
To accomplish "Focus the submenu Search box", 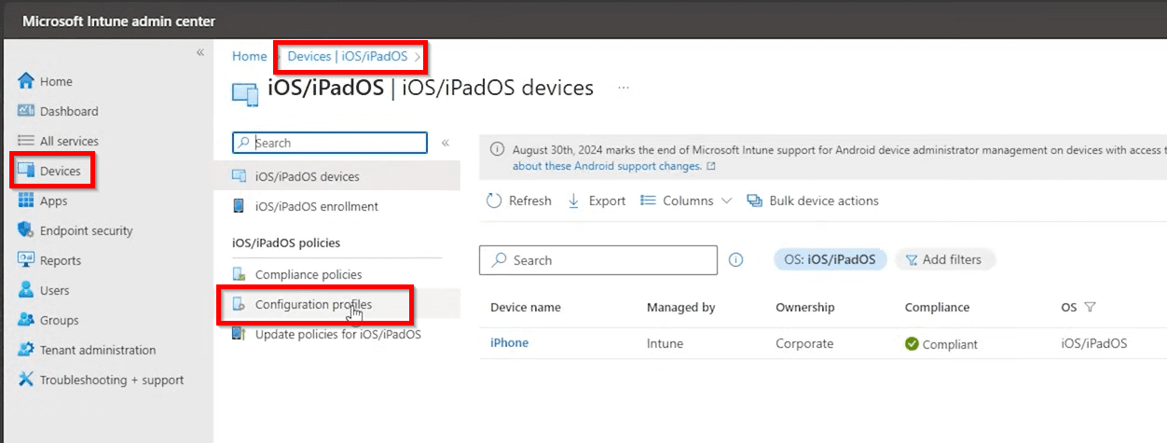I will [x=330, y=143].
